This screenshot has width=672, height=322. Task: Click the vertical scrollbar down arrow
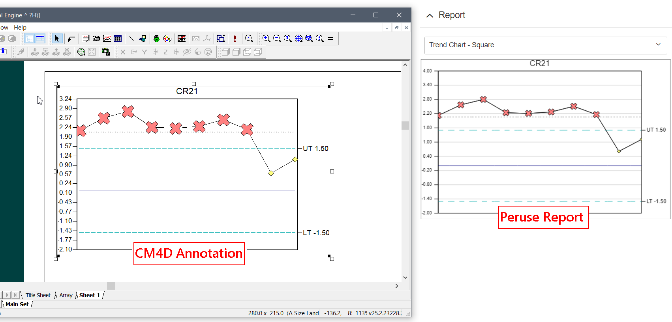(x=405, y=277)
